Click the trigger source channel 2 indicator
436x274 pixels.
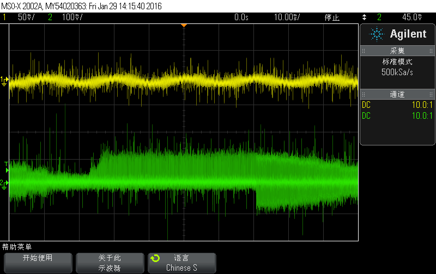click(379, 17)
